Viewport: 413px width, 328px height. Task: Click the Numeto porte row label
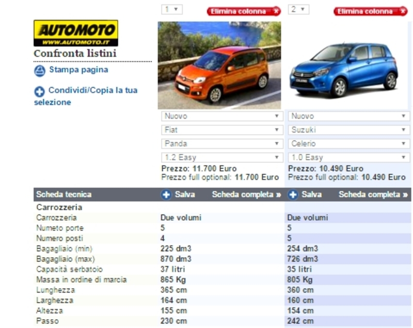[x=60, y=228]
